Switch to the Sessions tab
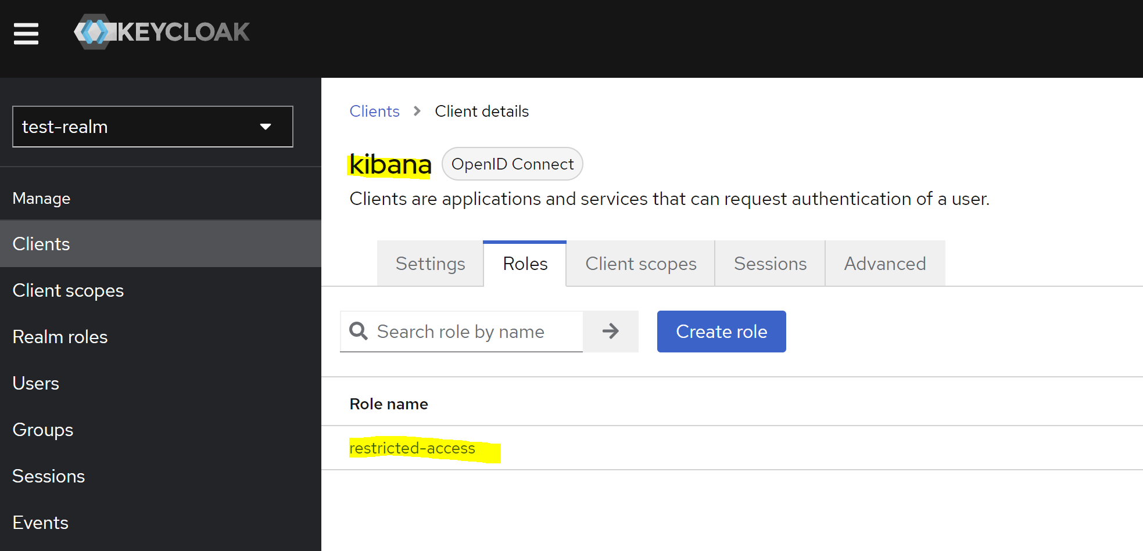Viewport: 1143px width, 551px height. (x=770, y=264)
